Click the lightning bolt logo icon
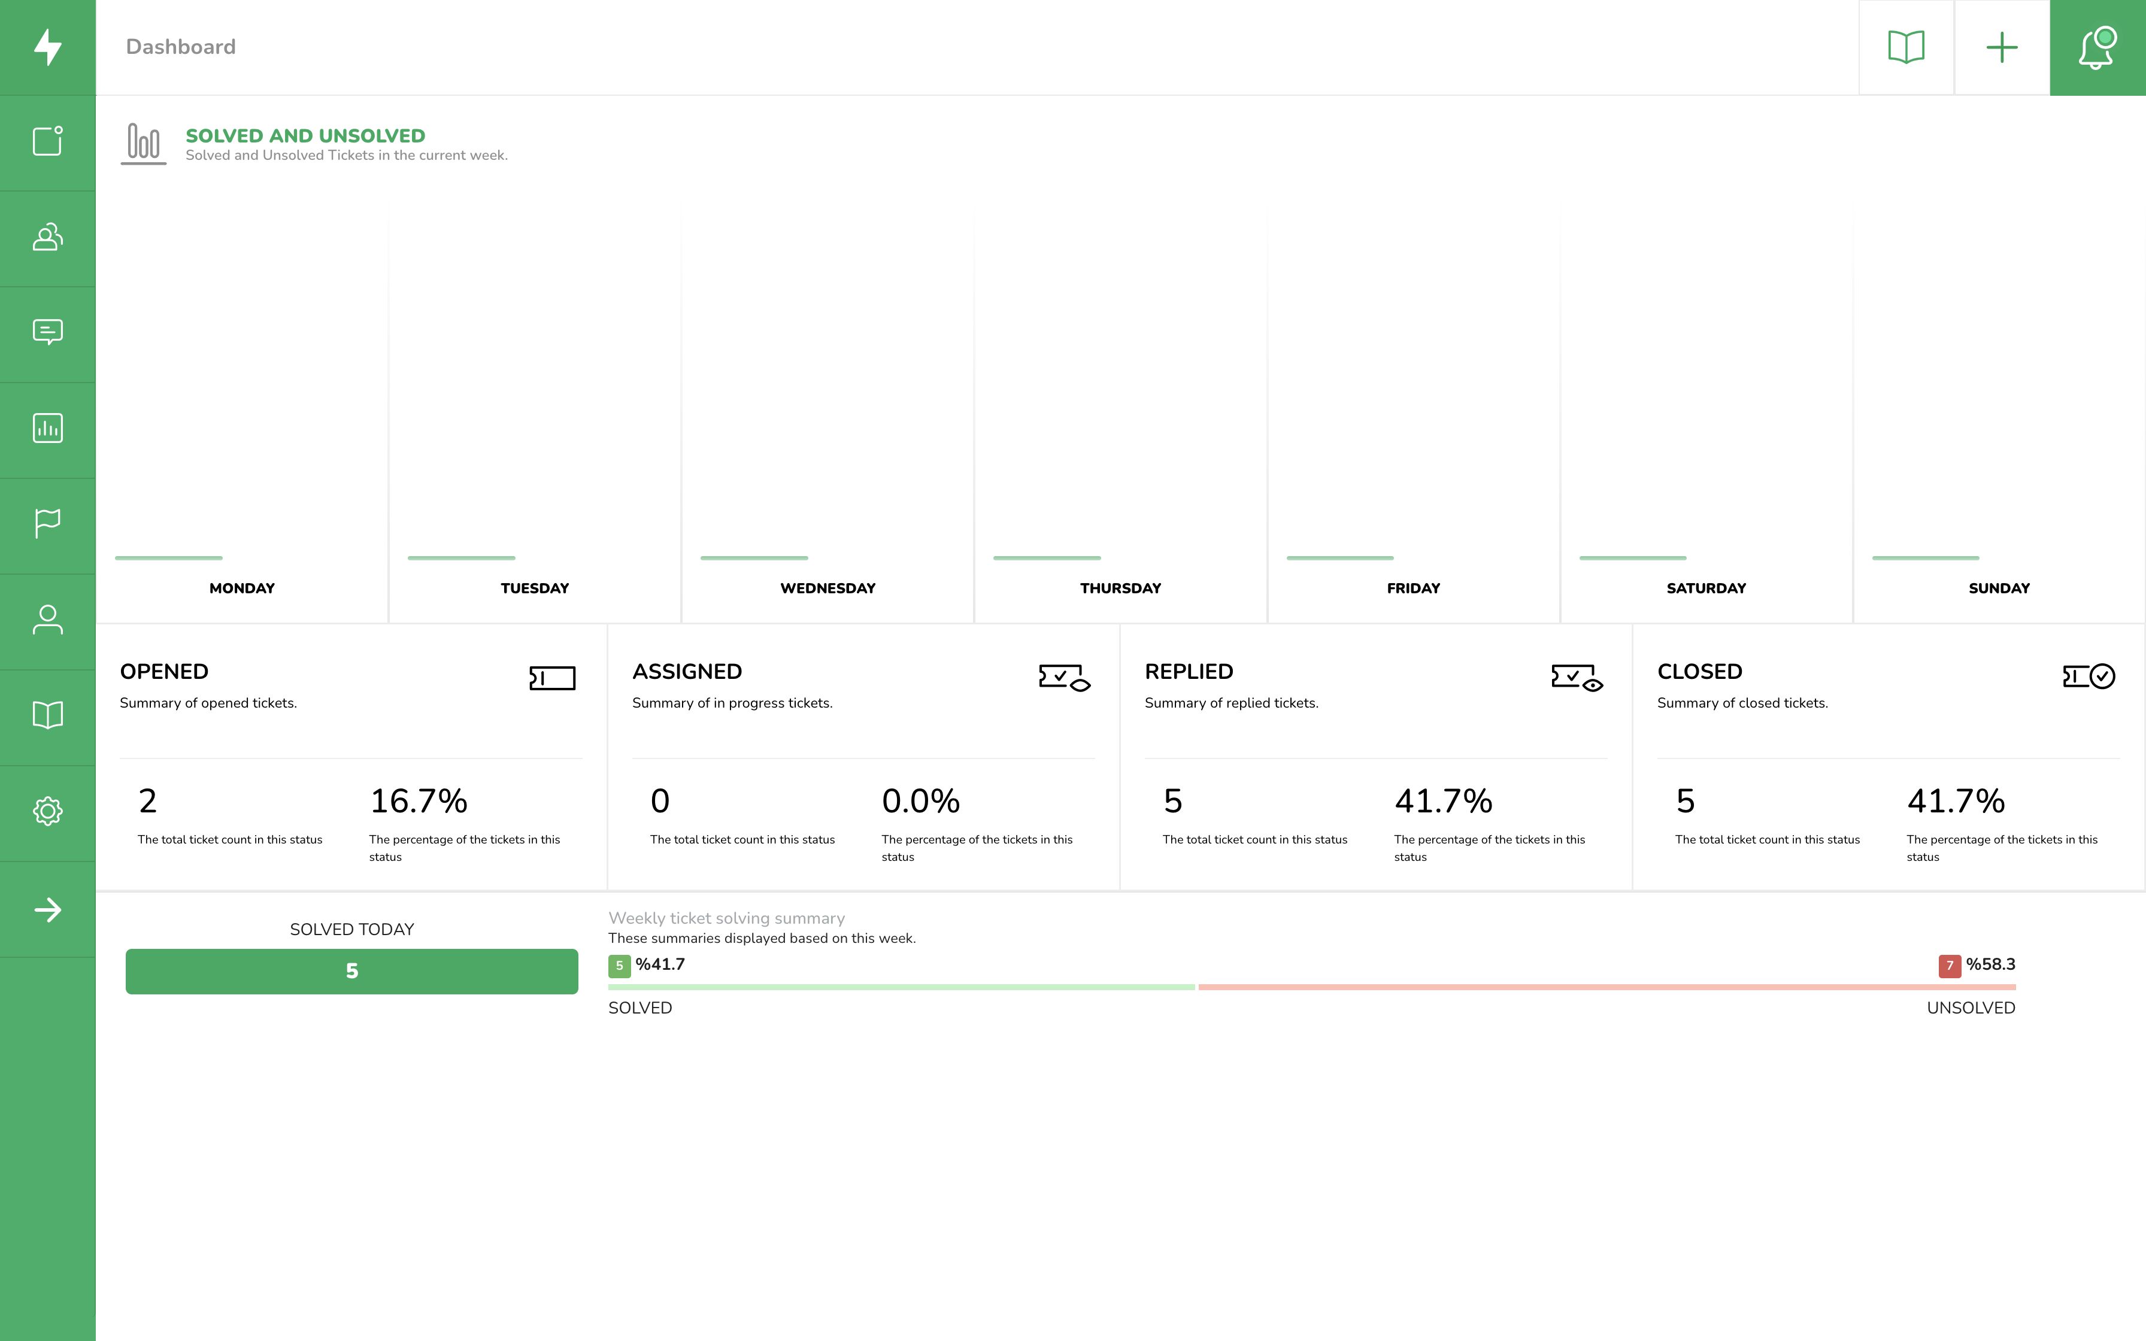The image size is (2146, 1341). click(x=48, y=47)
